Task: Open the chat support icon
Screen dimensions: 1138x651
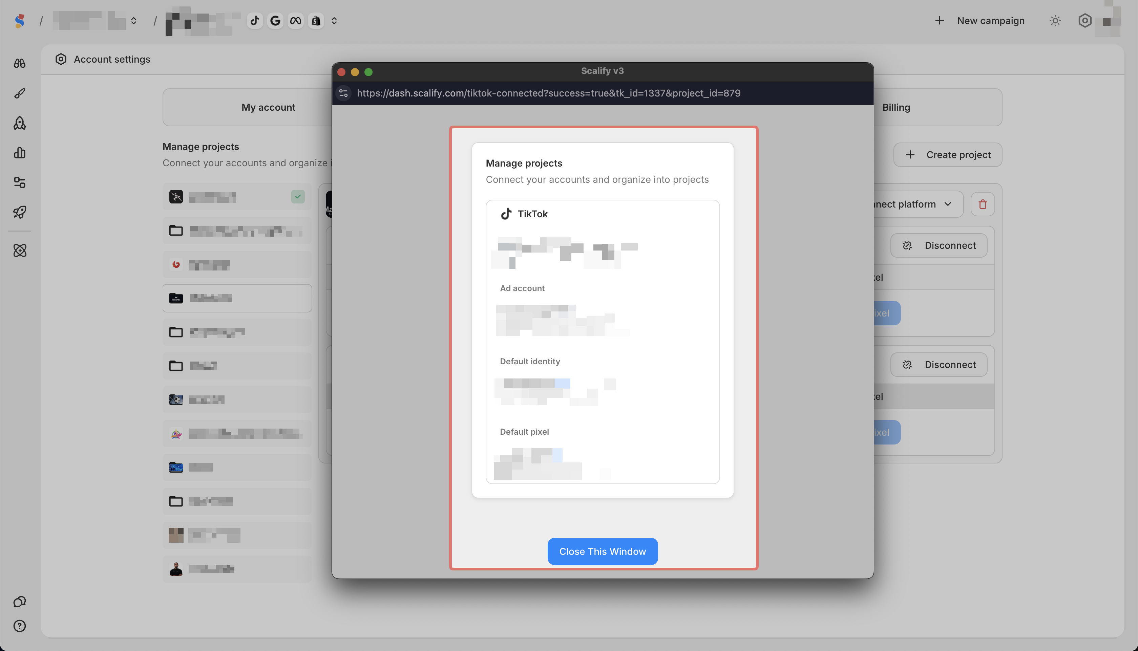Action: [x=20, y=601]
